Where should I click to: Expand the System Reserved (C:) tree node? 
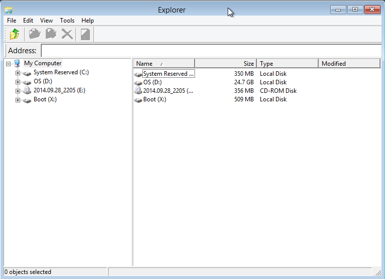click(x=18, y=73)
